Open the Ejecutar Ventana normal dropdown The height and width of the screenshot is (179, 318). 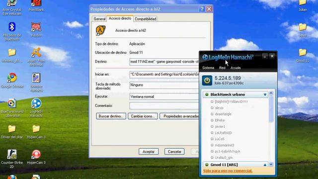pyautogui.click(x=164, y=96)
